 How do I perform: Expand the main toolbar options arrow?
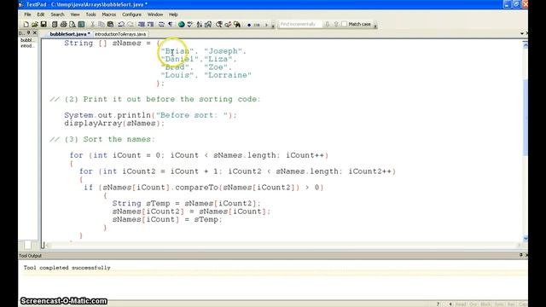273,25
